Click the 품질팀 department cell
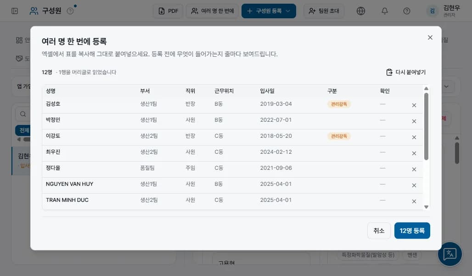This screenshot has height=276, width=472. tap(147, 168)
